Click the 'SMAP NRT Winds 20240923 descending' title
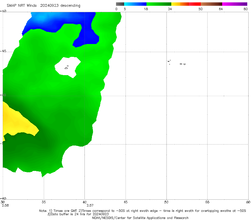The height and width of the screenshot is (220, 251). coord(43,6)
